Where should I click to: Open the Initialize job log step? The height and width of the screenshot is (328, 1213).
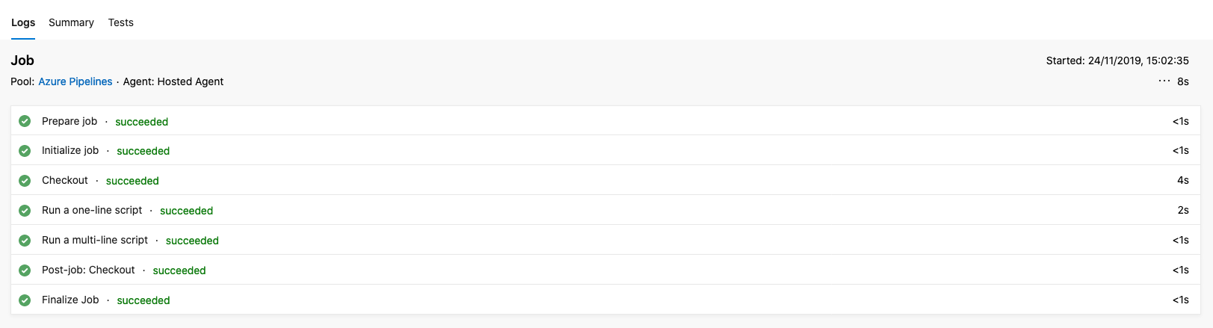point(70,151)
